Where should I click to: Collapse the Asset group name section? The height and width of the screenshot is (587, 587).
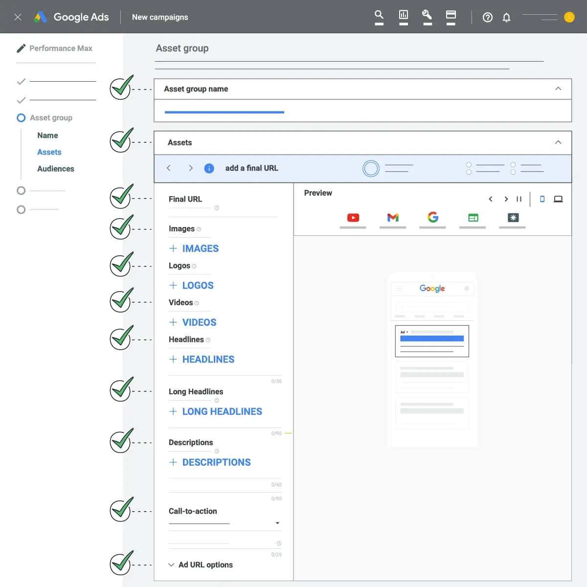pos(558,89)
